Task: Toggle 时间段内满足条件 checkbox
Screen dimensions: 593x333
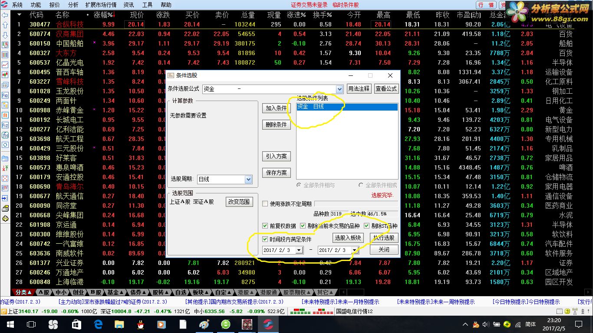Action: coord(265,239)
